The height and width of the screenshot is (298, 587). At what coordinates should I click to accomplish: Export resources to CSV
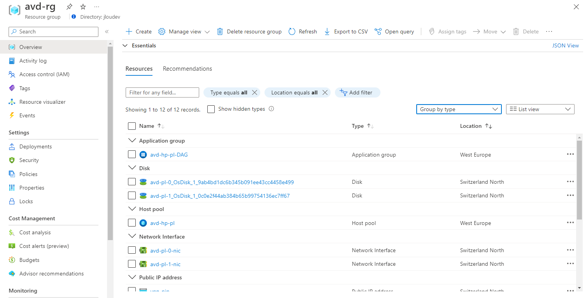346,31
